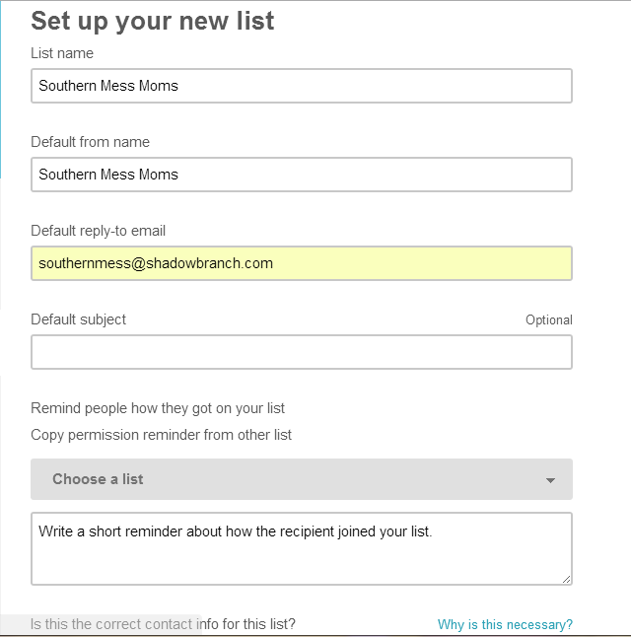Open the Choose a list dropdown
This screenshot has height=637, width=631.
point(301,479)
